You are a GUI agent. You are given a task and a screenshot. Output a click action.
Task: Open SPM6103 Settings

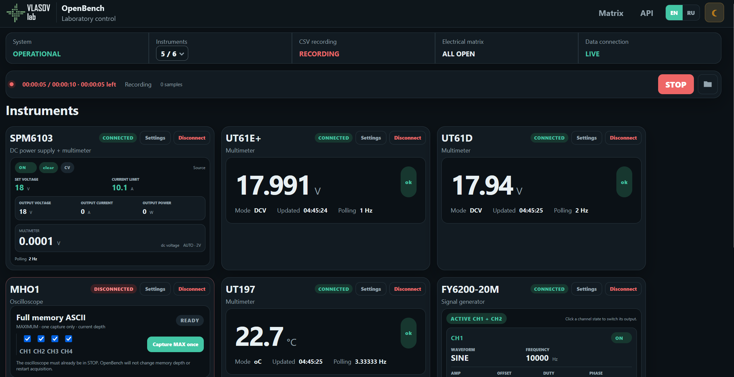(x=155, y=138)
